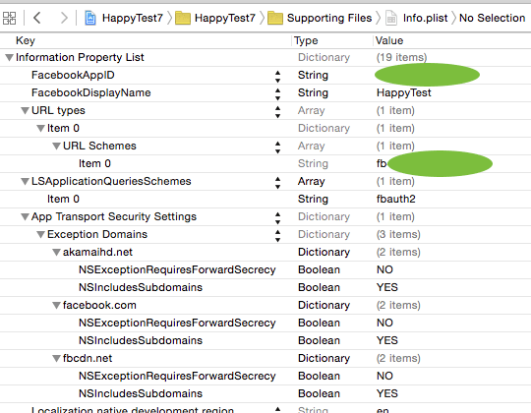The width and height of the screenshot is (531, 413).
Task: Collapse LSApplicationQueriesSchemes array
Action: 25,182
